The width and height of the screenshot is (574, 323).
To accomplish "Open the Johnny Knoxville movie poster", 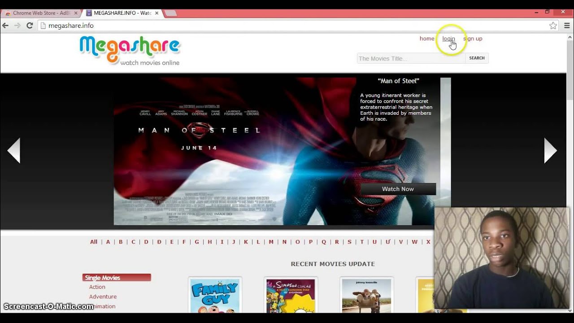I will (x=366, y=295).
